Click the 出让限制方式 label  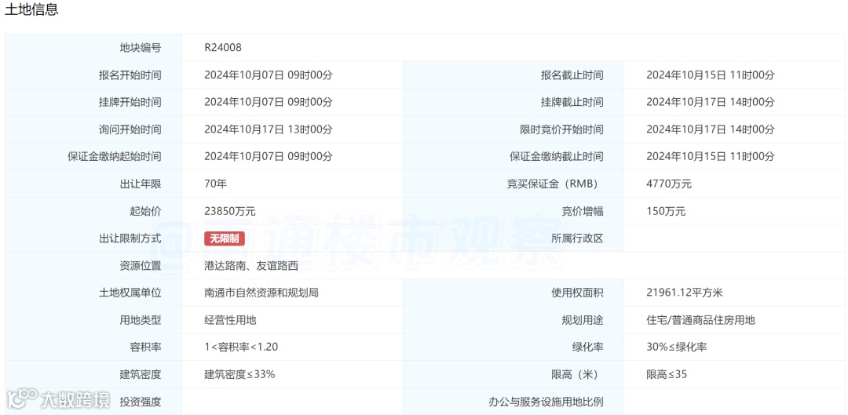coord(130,238)
